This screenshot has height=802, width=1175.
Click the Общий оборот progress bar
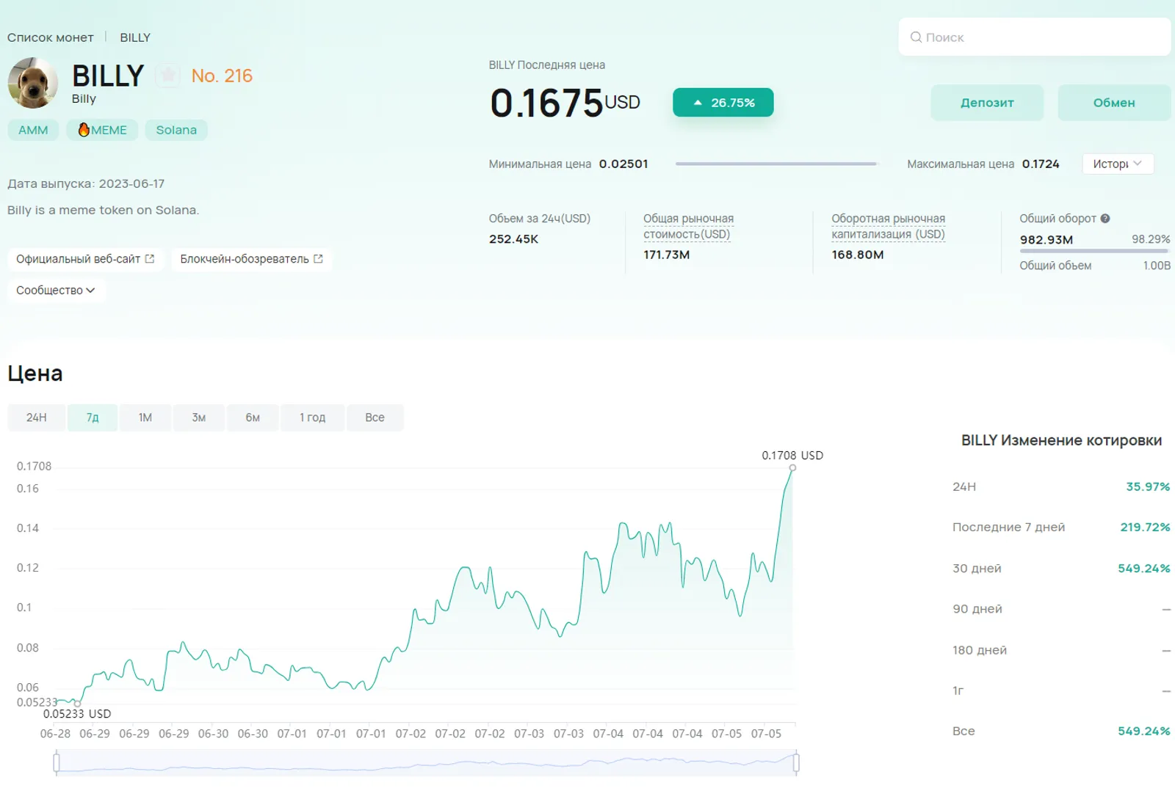pos(1094,251)
